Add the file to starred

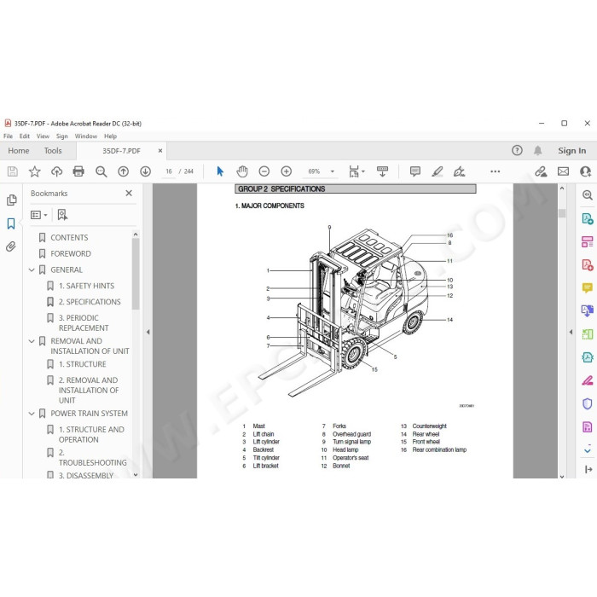(35, 171)
